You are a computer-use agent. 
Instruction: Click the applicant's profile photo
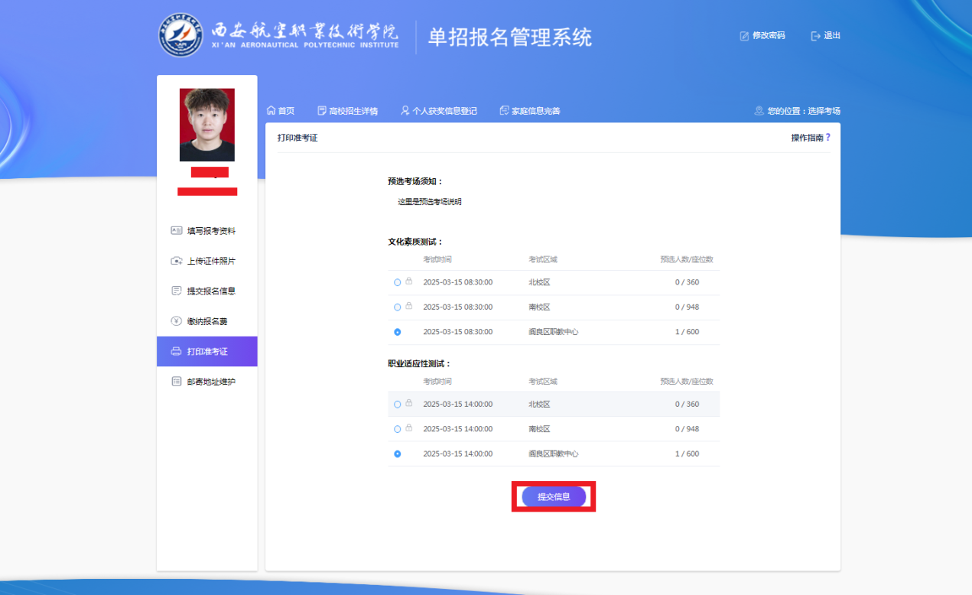pyautogui.click(x=207, y=125)
